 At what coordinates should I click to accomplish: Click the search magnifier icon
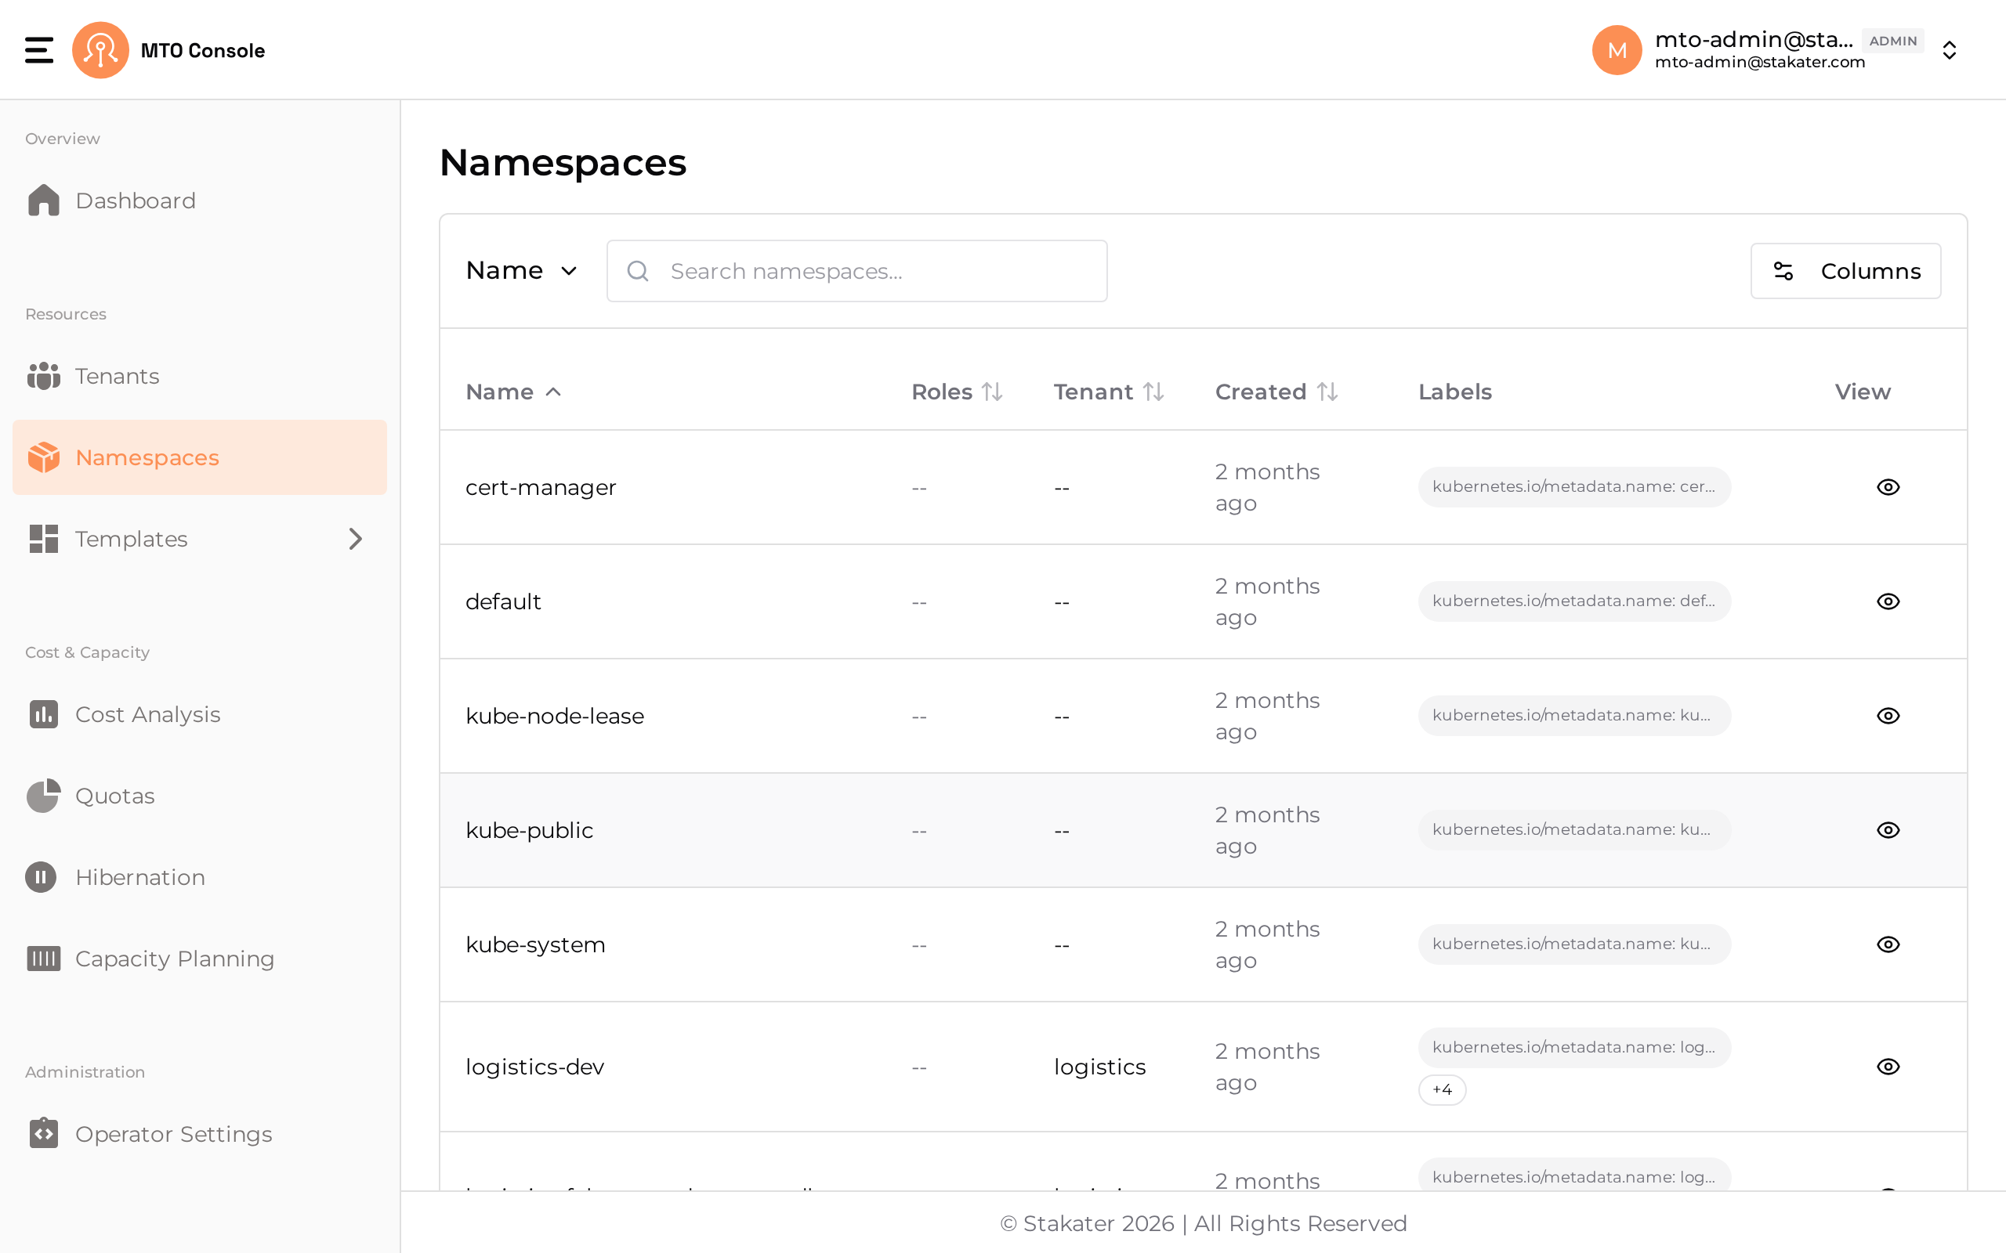(x=637, y=271)
